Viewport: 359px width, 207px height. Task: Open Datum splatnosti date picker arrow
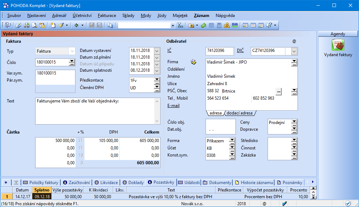coord(157,71)
